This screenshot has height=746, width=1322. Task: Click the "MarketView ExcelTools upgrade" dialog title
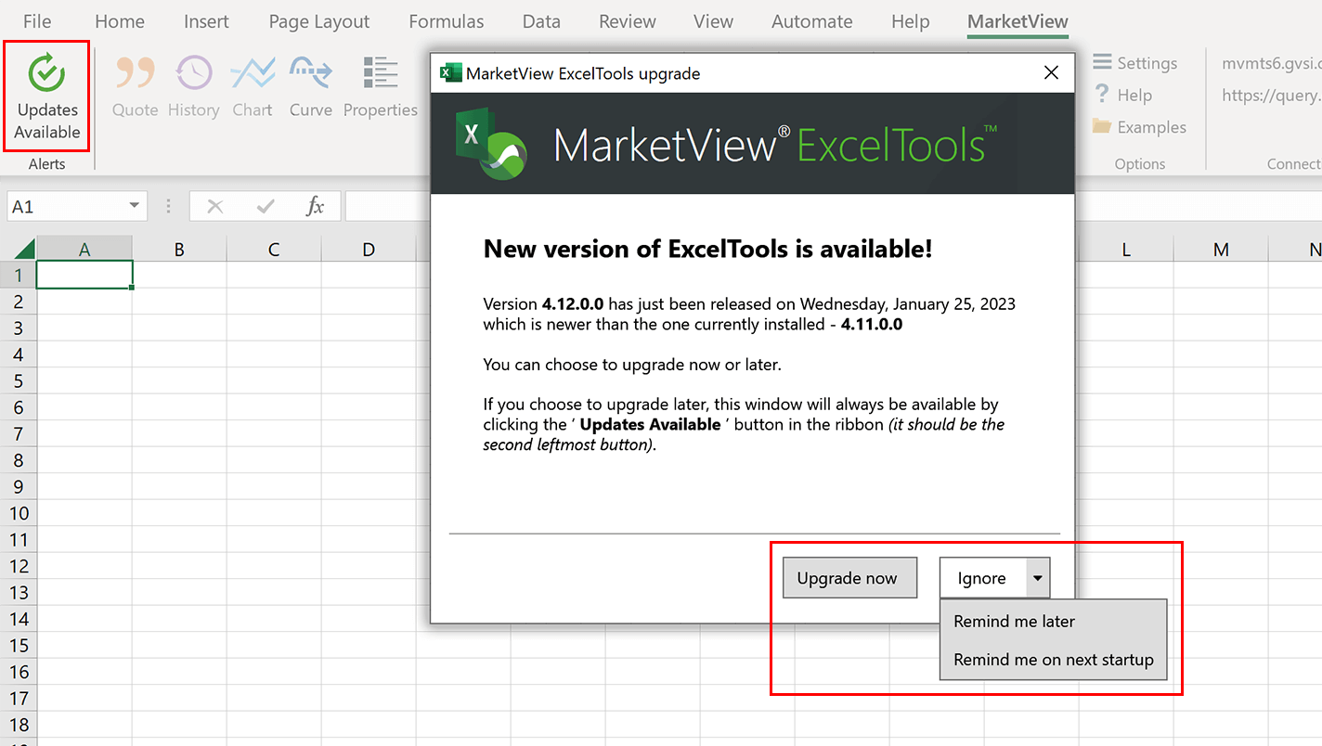[583, 73]
